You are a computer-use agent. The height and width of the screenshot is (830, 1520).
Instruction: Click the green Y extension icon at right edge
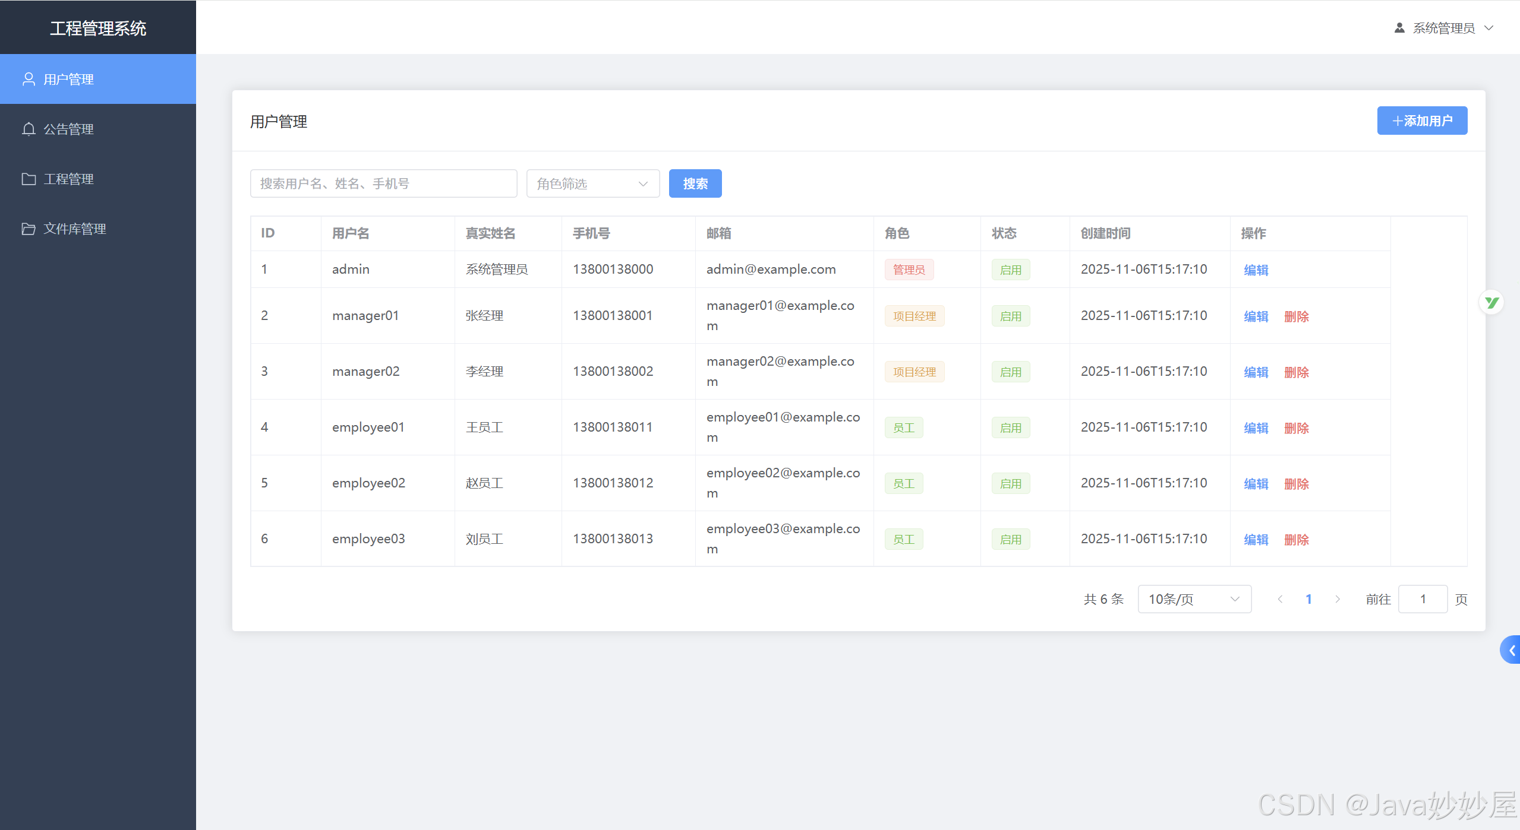[x=1491, y=303]
